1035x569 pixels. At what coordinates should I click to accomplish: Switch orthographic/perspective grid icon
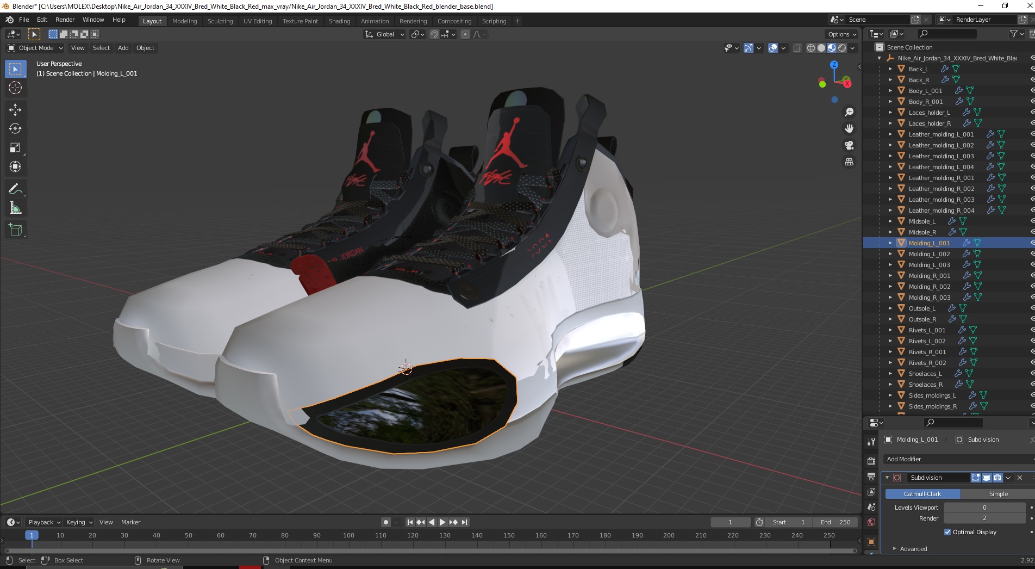pos(849,162)
